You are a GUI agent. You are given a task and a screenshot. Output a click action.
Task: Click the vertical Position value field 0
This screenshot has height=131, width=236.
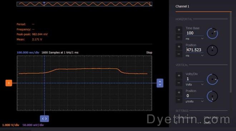click(195, 96)
